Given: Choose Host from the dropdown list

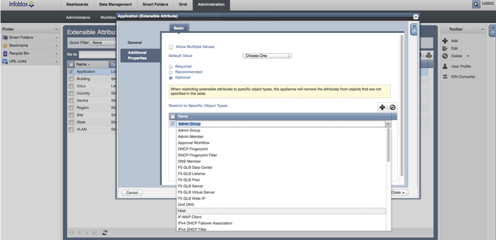Looking at the screenshot, I should (281, 211).
